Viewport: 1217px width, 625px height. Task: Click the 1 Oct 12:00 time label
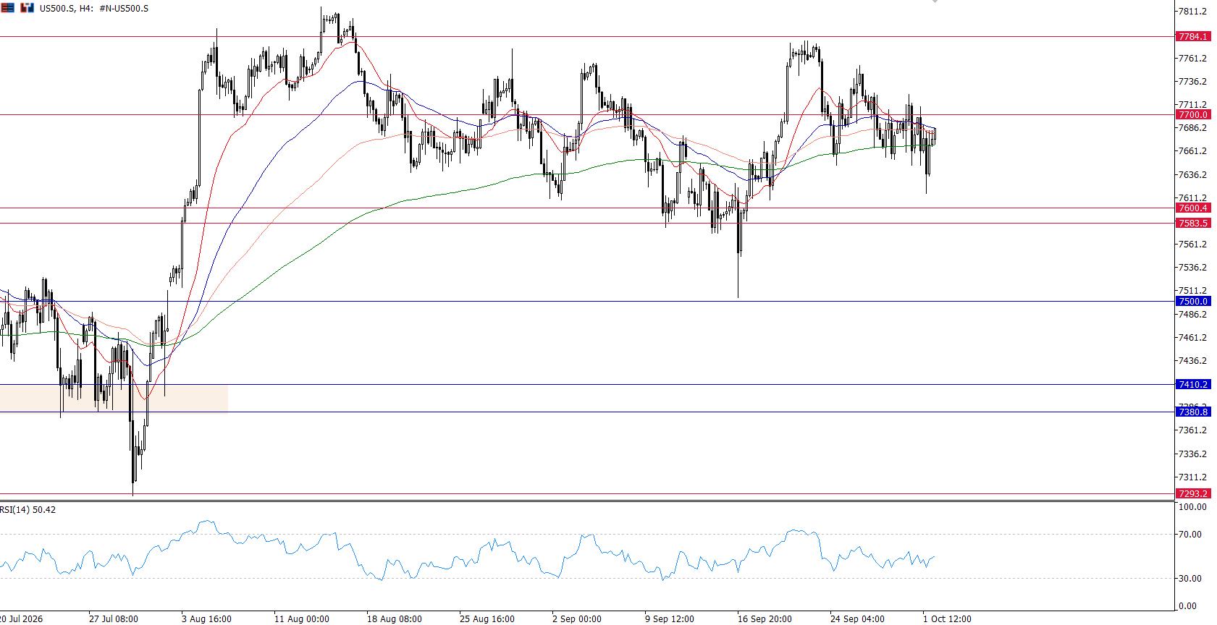(947, 619)
